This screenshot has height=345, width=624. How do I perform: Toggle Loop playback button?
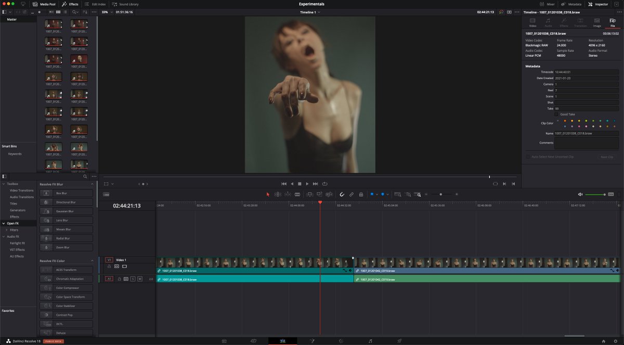(x=325, y=184)
